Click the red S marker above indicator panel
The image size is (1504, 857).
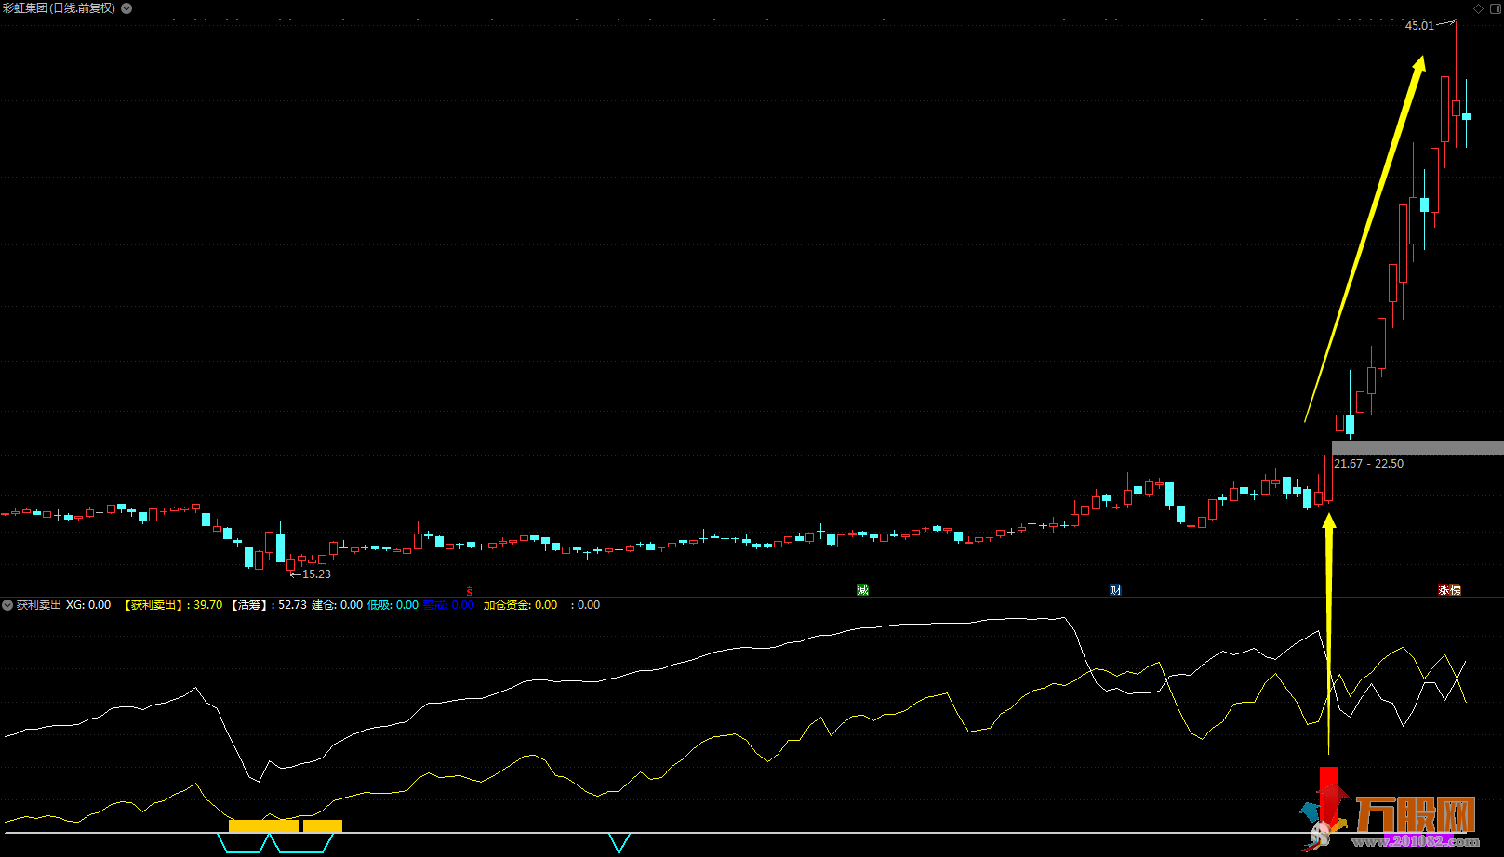470,591
